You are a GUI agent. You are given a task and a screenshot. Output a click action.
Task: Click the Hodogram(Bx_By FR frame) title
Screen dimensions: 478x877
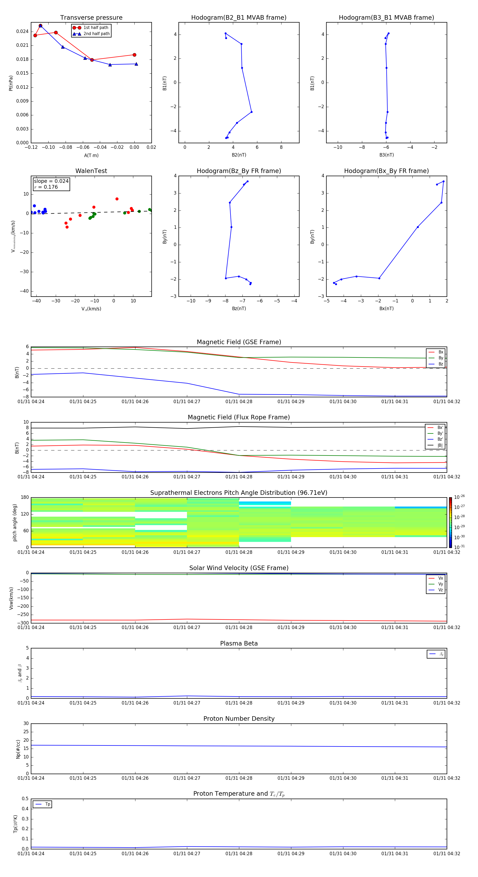pyautogui.click(x=386, y=171)
